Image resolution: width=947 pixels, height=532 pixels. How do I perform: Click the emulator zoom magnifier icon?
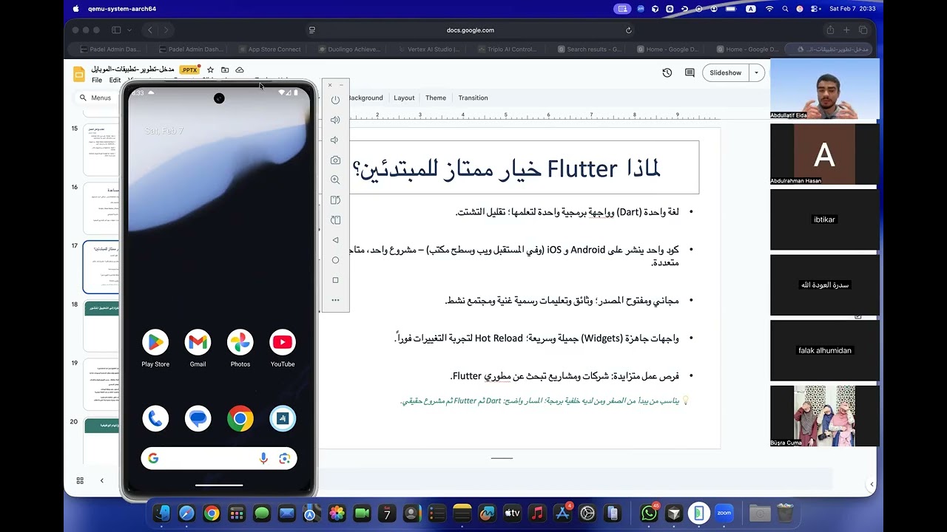[335, 180]
